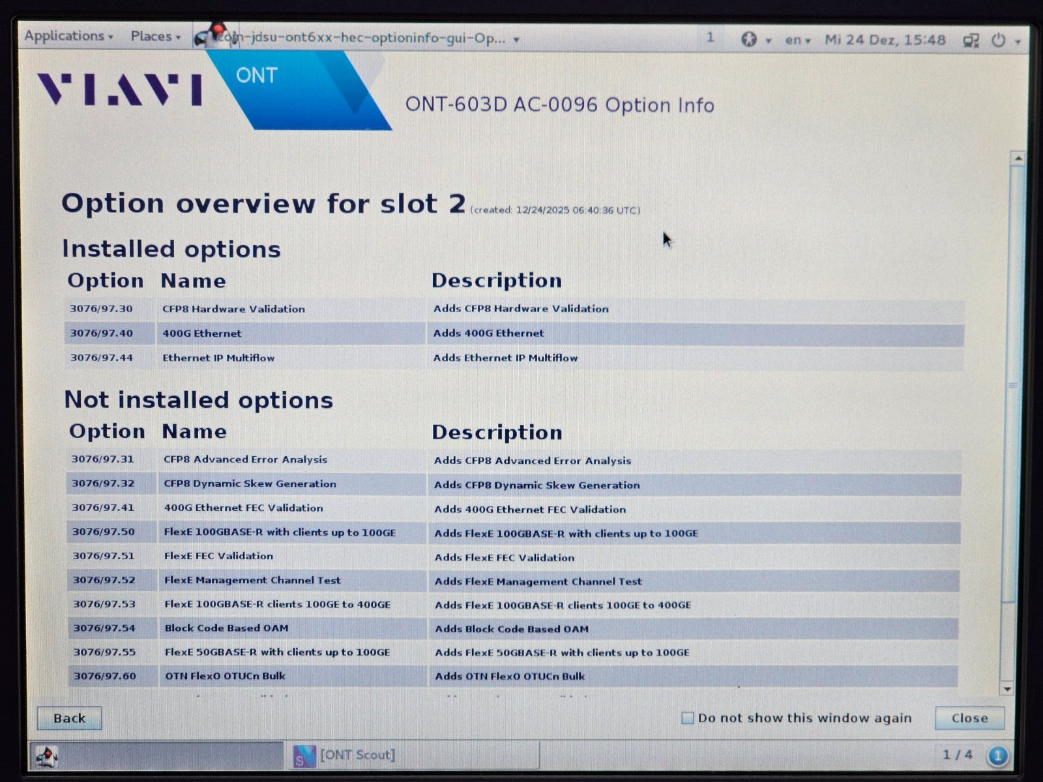Click the power icon in top bar
The width and height of the screenshot is (1043, 782).
click(x=999, y=40)
